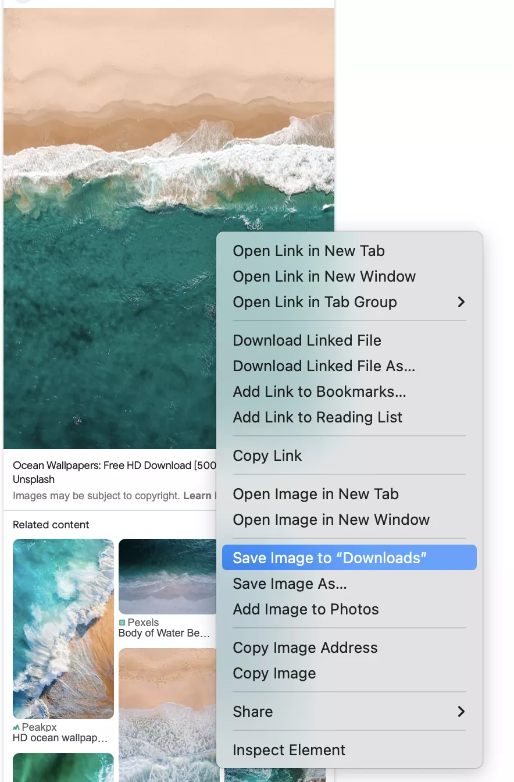Choose Open Link in New Tab
Image resolution: width=514 pixels, height=782 pixels.
(x=309, y=251)
